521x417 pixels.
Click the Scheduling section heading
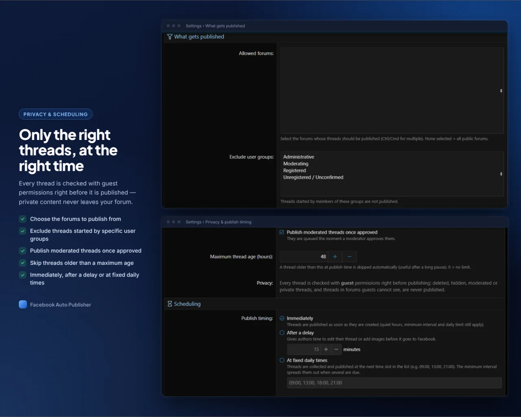187,304
